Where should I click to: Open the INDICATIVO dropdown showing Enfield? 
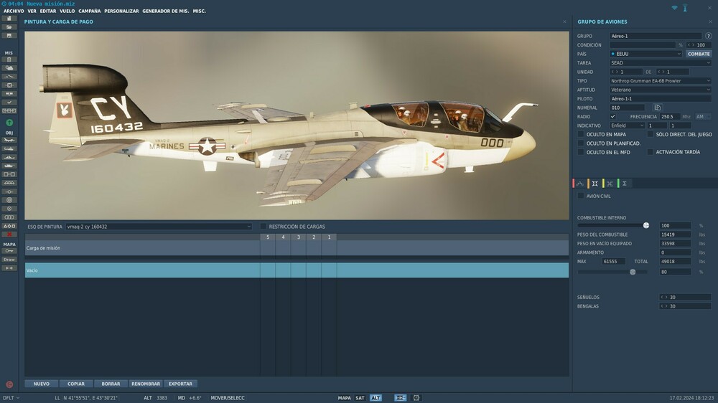click(x=627, y=125)
